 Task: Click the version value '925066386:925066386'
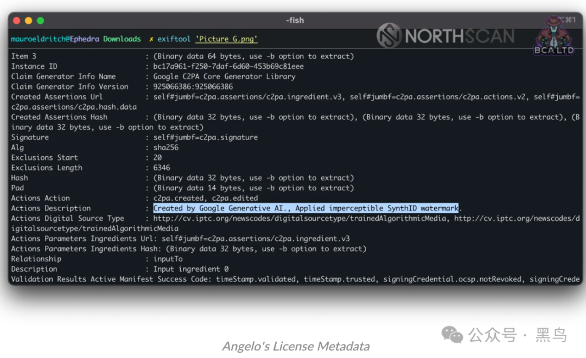193,87
